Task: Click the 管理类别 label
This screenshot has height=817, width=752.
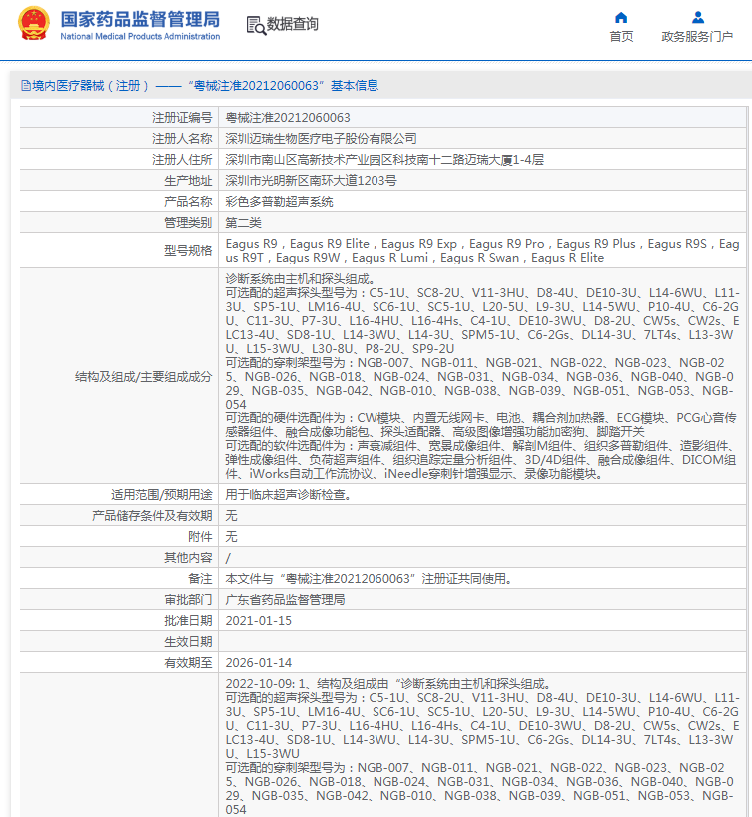Action: 188,223
